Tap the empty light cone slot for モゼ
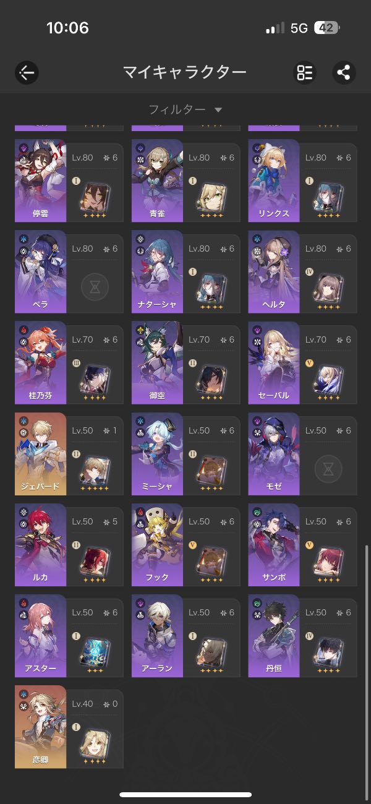The image size is (371, 804). pos(328,468)
